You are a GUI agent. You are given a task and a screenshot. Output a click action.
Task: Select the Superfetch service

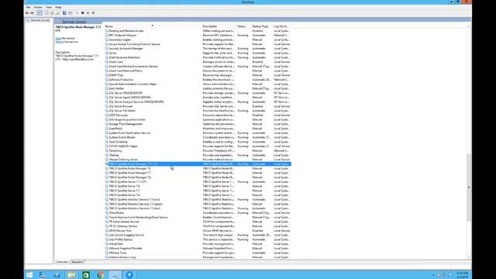[115, 129]
